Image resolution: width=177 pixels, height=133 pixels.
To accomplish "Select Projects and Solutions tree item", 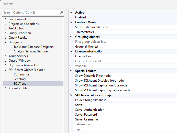I will click(24, 24).
